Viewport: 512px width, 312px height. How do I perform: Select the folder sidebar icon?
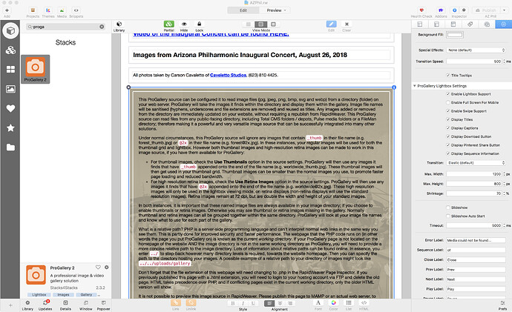coord(10,147)
